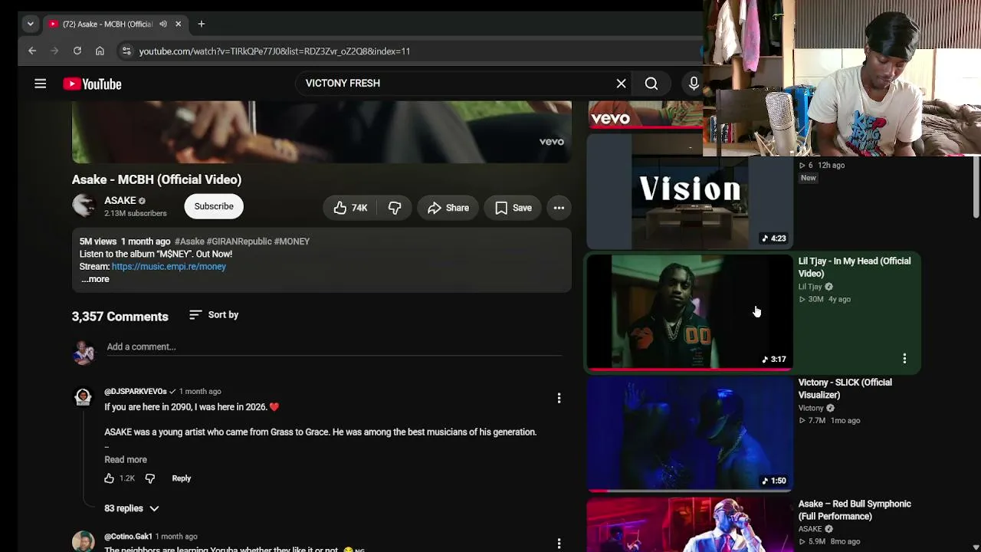The height and width of the screenshot is (552, 981).
Task: Click the address bar URL
Action: tap(274, 51)
